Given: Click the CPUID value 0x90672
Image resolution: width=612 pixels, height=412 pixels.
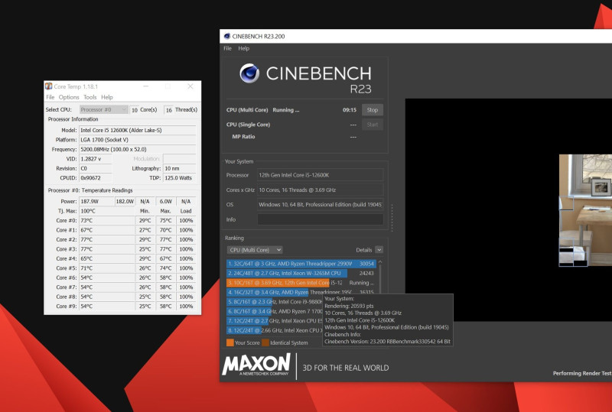Looking at the screenshot, I should point(96,178).
